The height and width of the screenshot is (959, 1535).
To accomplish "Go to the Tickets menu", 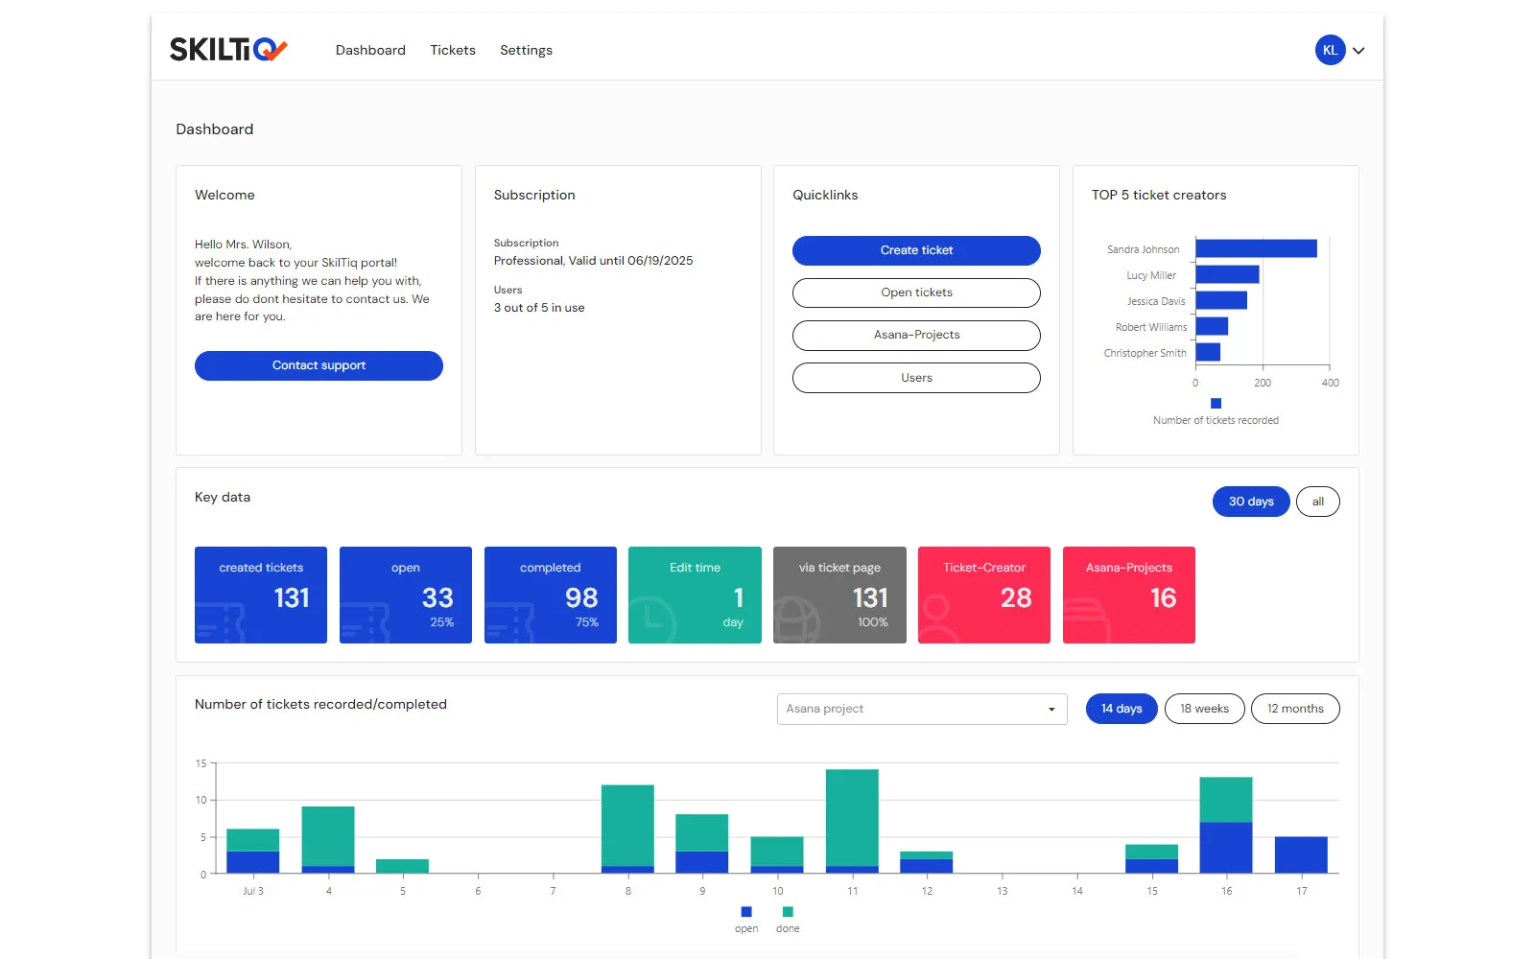I will point(453,50).
